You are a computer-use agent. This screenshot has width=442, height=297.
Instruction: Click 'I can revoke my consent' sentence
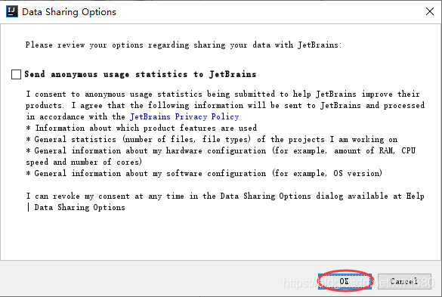pos(225,201)
